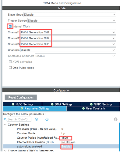
Task: Click the Counter Period (AutoReload Re.. label
Action: point(38,138)
